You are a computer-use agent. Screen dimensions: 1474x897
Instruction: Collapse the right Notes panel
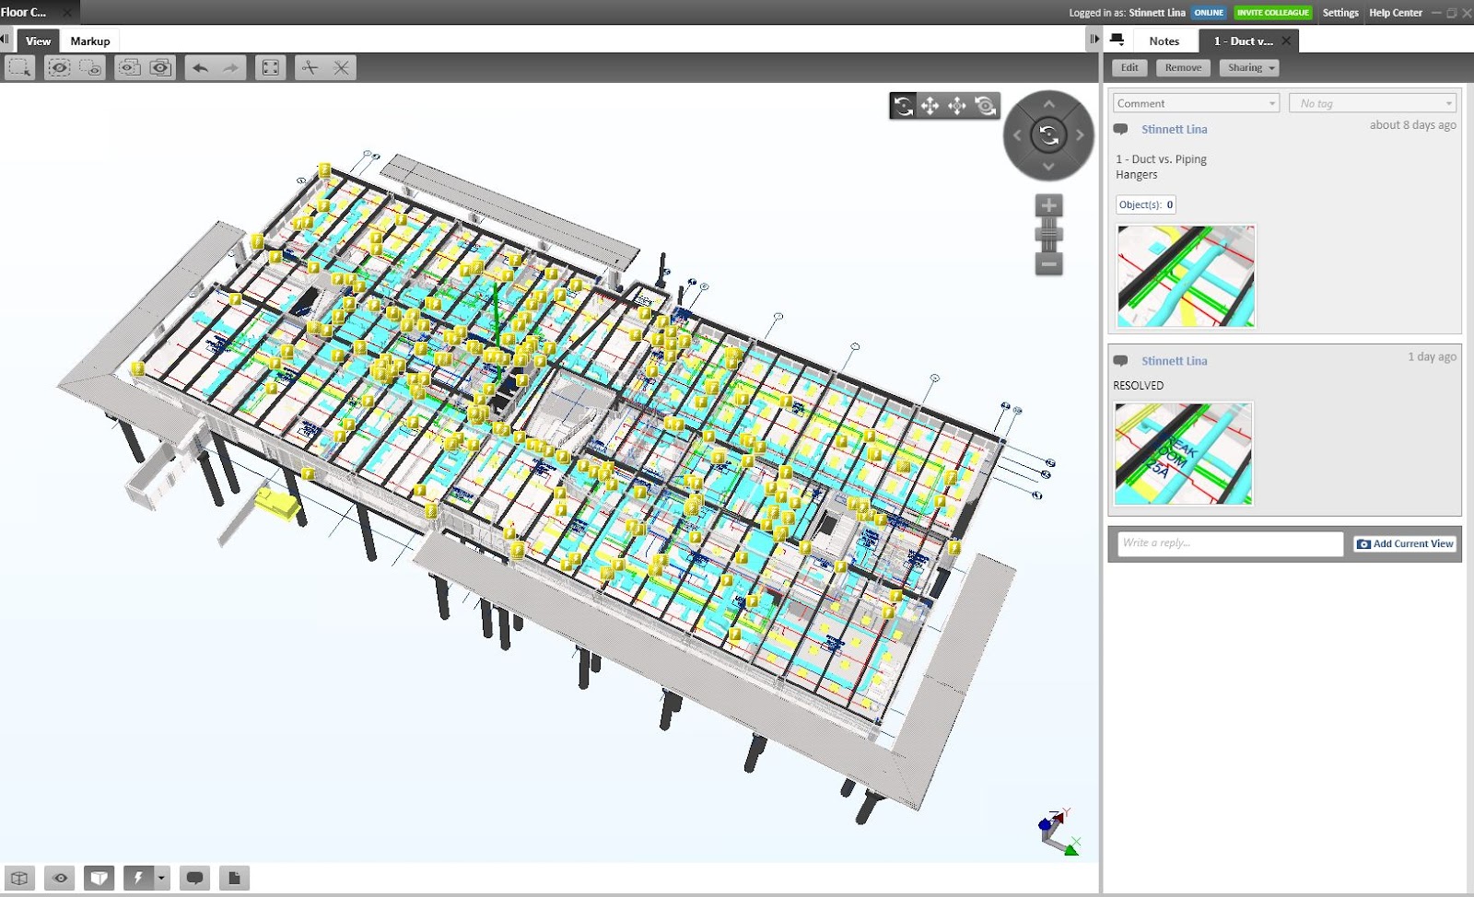point(1094,39)
